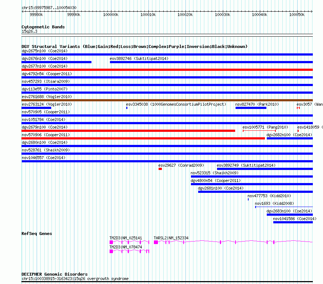Select variant label dgv113e55 (Pinto2007)
The image size is (323, 284).
(x=45, y=89)
